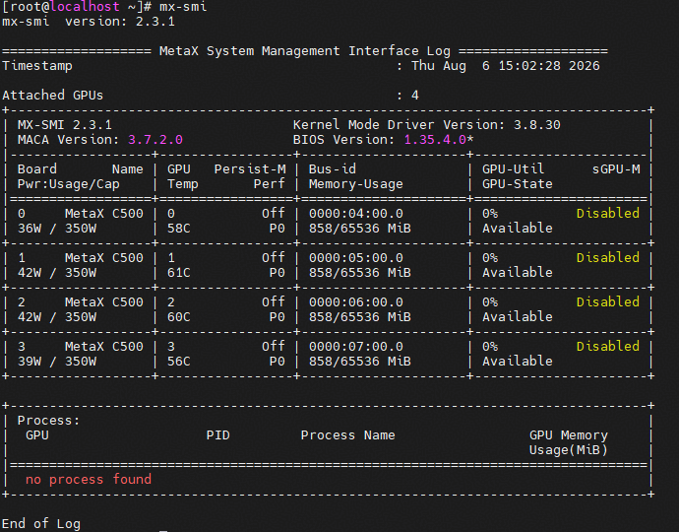Click the MACA Version value '3.7.2.0'
Viewport: 679px width, 532px height.
pyautogui.click(x=155, y=140)
